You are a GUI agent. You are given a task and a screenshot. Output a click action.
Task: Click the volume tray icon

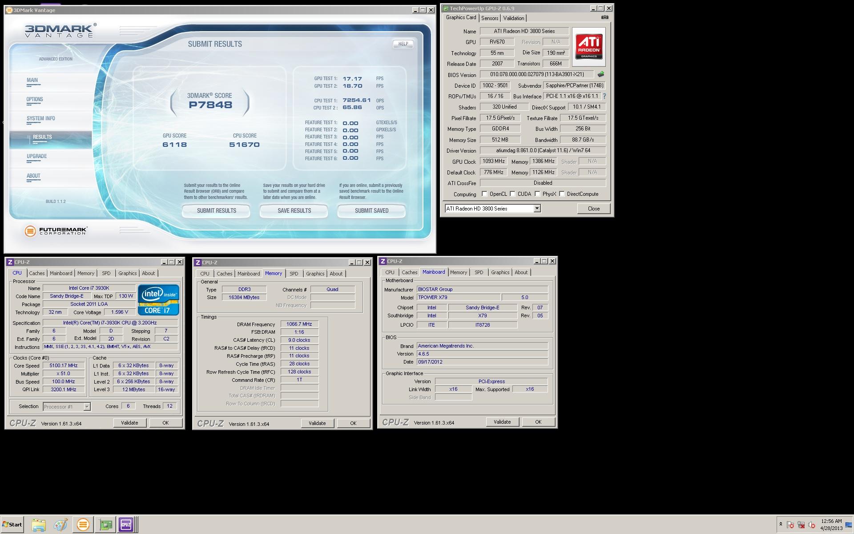tap(812, 525)
